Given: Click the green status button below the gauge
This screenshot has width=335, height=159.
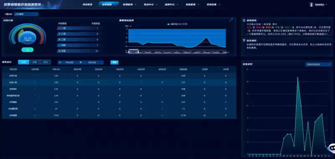Looking at the screenshot, I should click(x=27, y=50).
